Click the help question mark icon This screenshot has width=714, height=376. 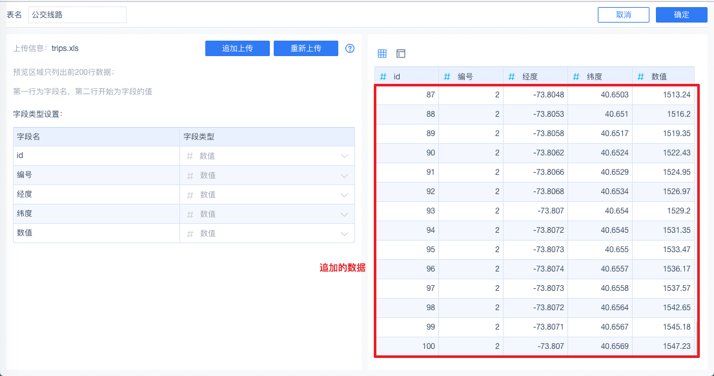click(x=350, y=48)
